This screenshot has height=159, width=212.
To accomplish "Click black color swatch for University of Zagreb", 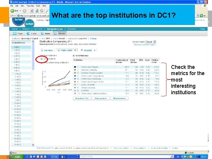I will point(75,67).
